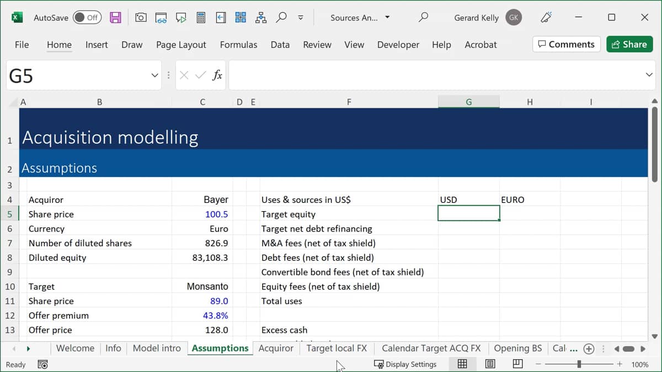662x372 pixels.
Task: Open Customize Quick Access Toolbar dropdown
Action: pyautogui.click(x=301, y=18)
